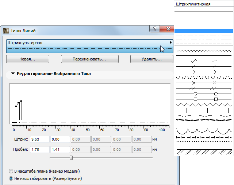
Task: Click the 'Новая...' button
Action: point(28,59)
